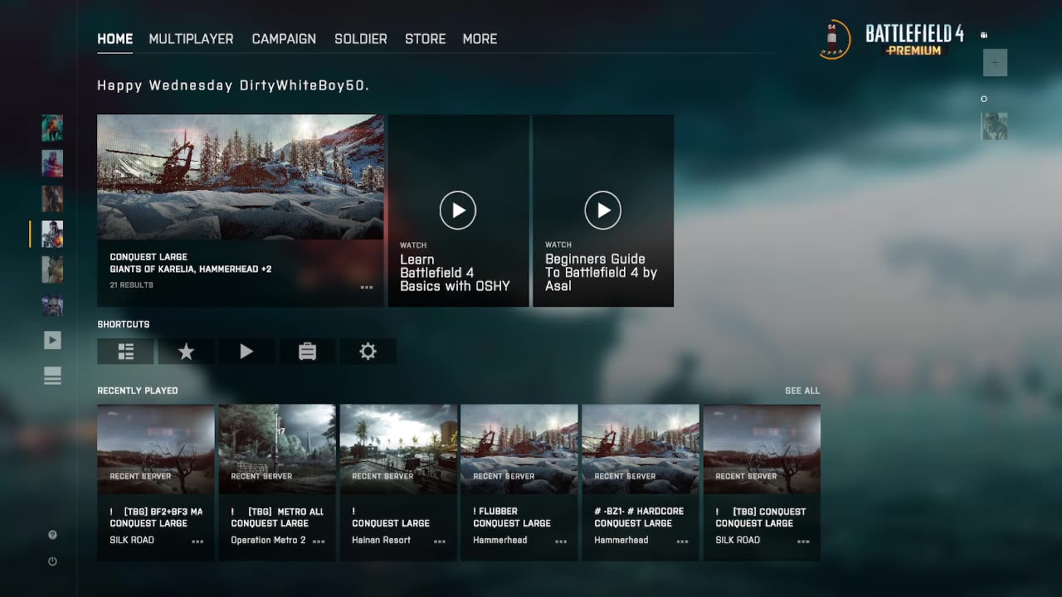Open options dots on Operation Metro 2 card

point(319,541)
